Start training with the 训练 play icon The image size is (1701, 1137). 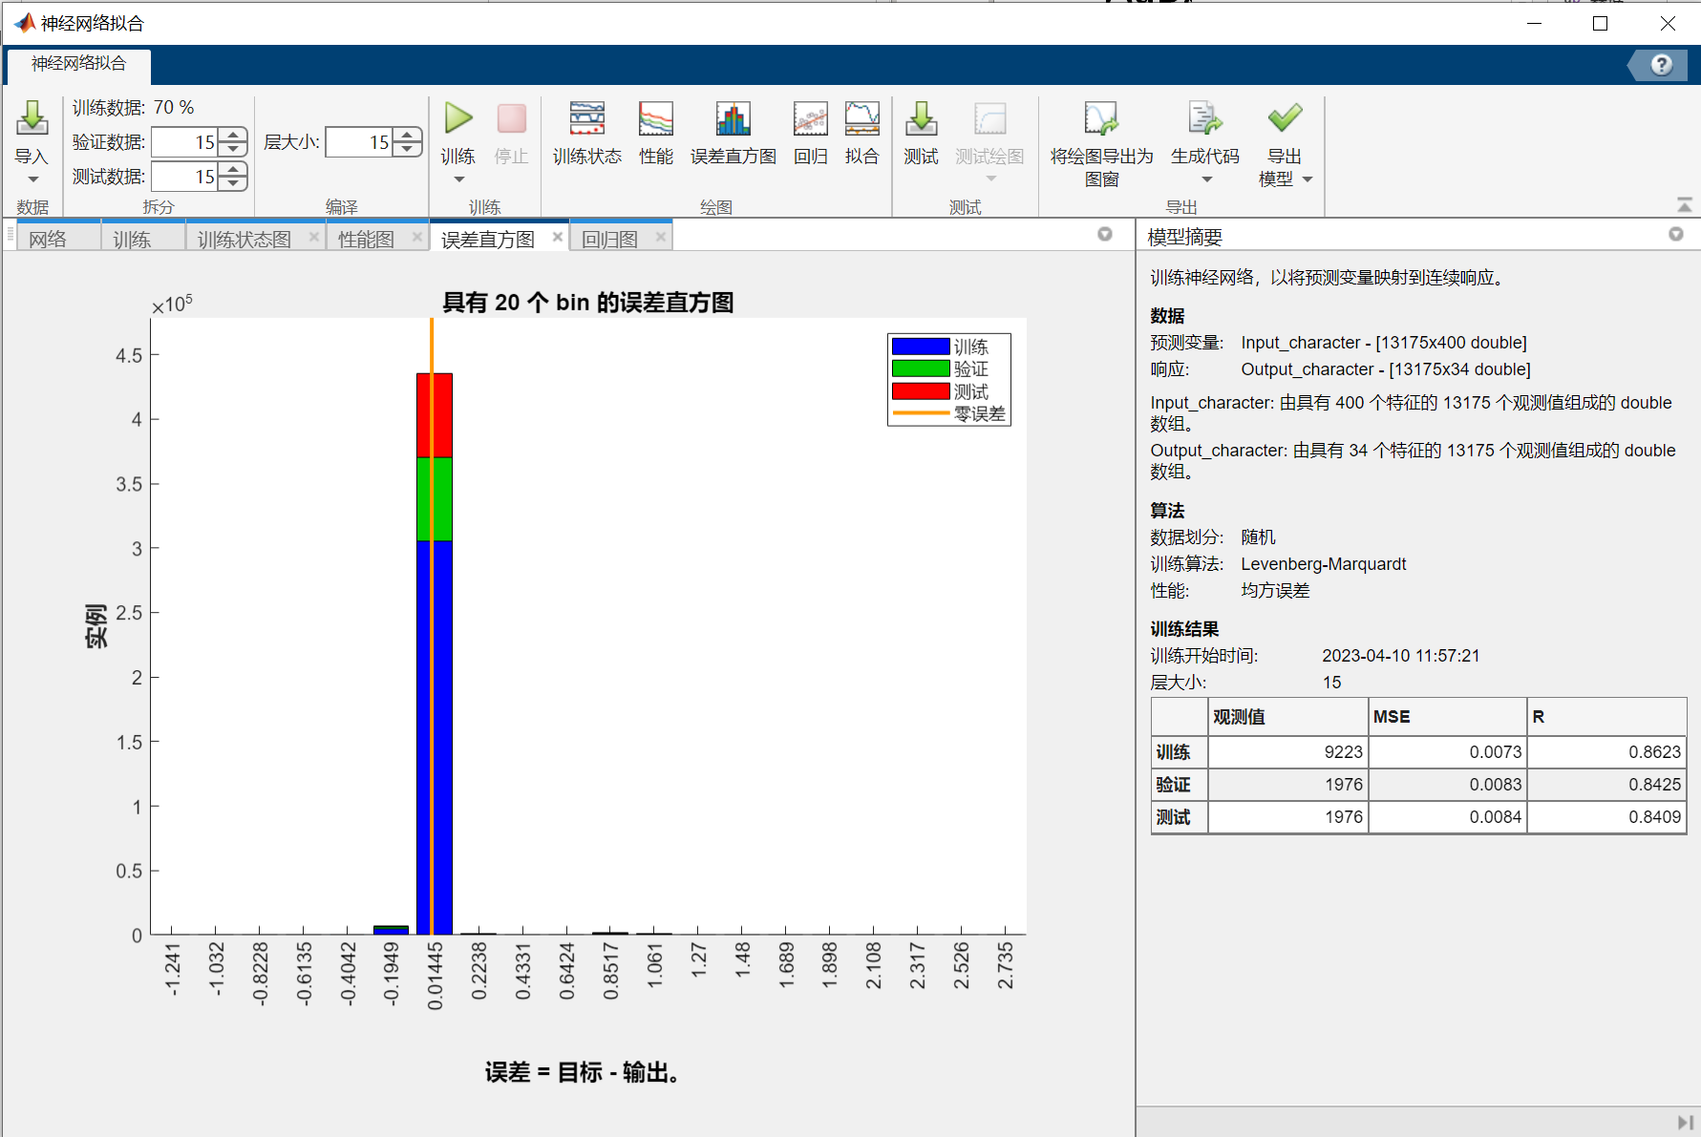(x=458, y=118)
